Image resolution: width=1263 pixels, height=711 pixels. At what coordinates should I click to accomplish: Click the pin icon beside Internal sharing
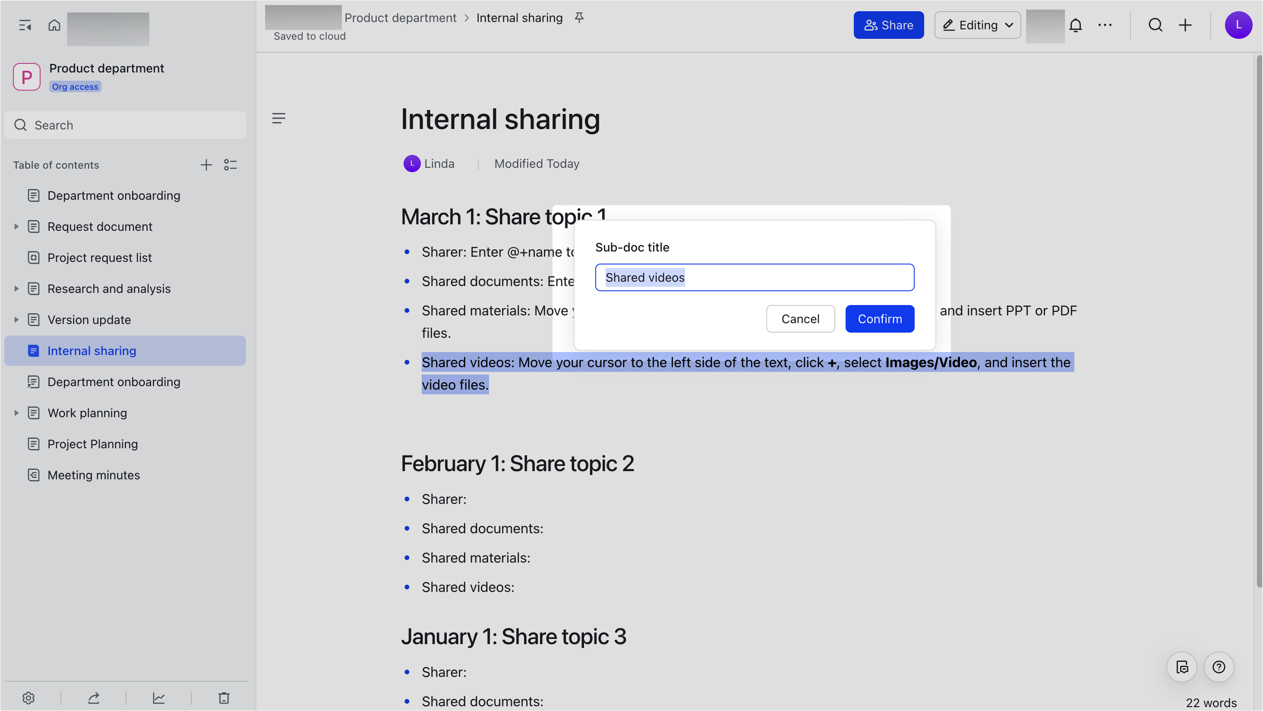(579, 18)
